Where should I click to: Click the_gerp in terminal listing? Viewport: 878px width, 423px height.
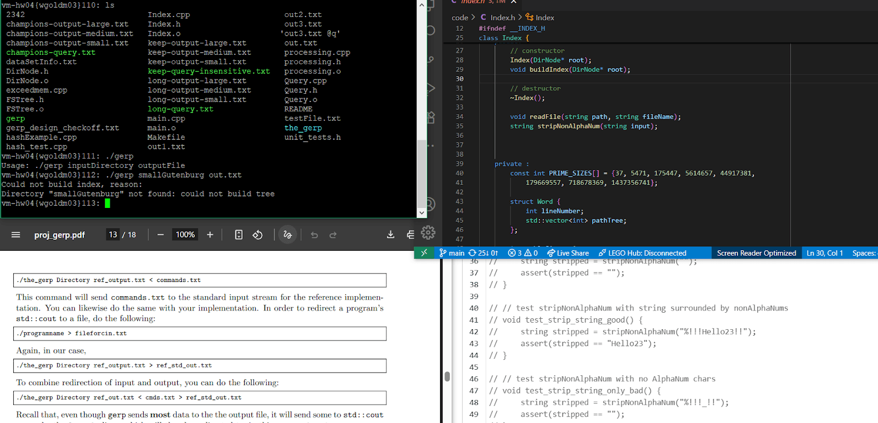pos(303,128)
